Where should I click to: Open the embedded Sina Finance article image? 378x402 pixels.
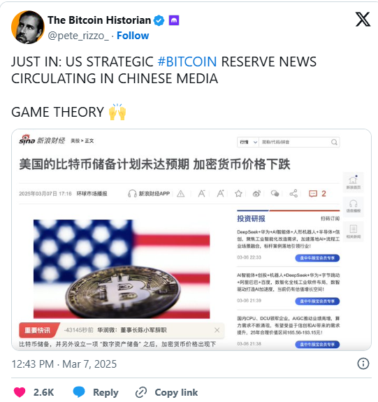(x=191, y=240)
